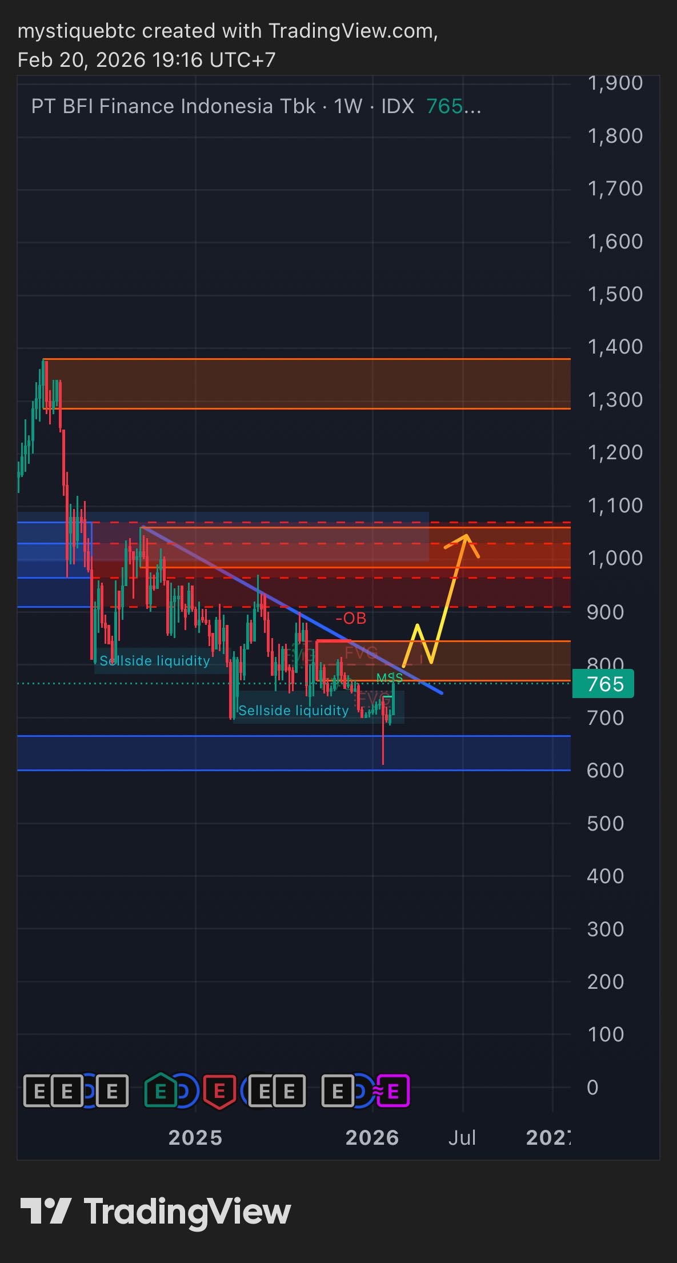Click the FVG label inside the red box
Viewport: 677px width, 1263px height.
click(x=361, y=652)
